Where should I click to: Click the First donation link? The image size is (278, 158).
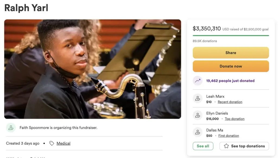pyautogui.click(x=229, y=136)
